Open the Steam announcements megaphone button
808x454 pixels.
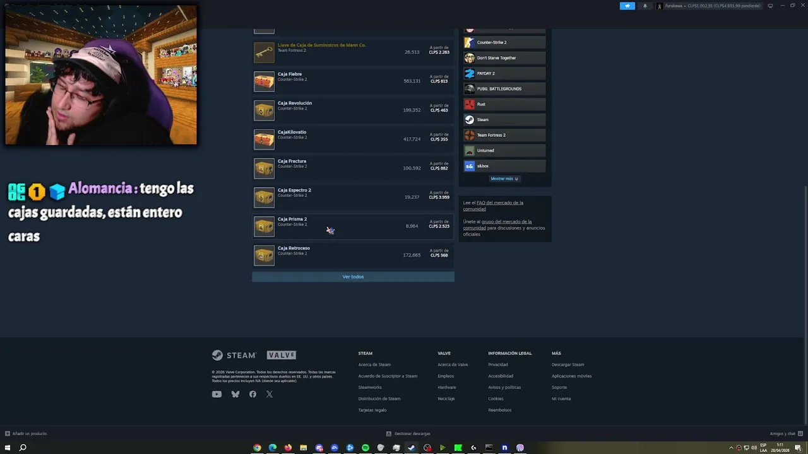[x=627, y=6]
